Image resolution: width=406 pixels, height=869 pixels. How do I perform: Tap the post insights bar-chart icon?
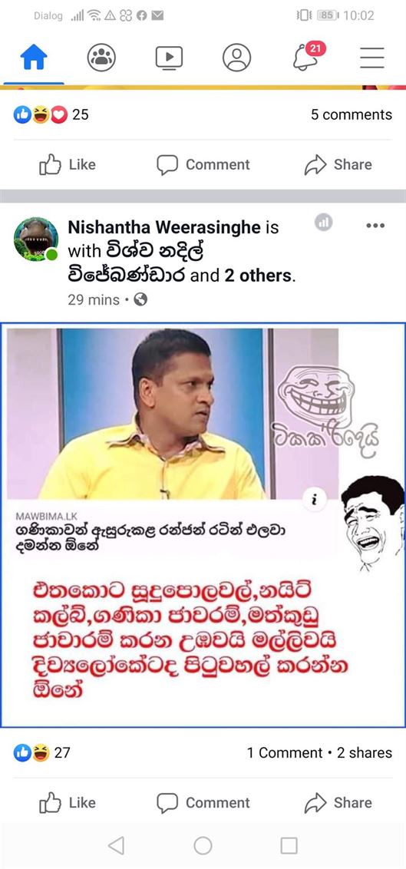click(324, 223)
